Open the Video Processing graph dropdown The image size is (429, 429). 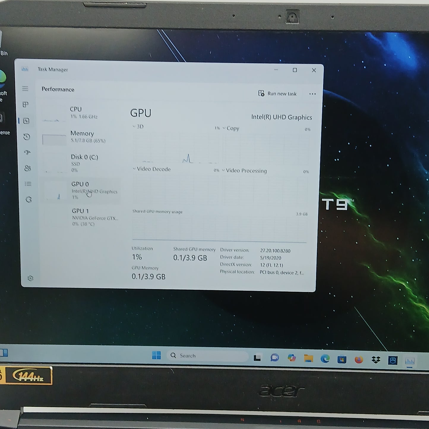pos(244,171)
